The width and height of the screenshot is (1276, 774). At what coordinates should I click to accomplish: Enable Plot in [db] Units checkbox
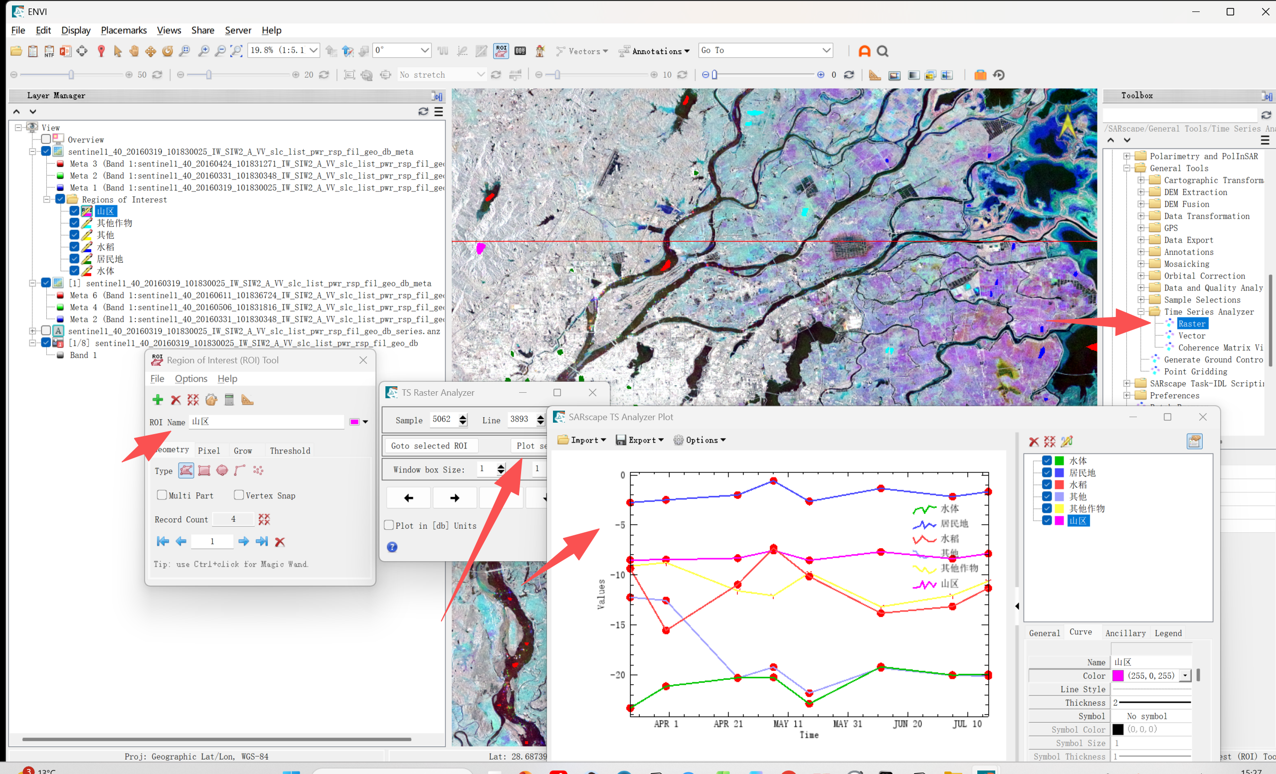389,525
